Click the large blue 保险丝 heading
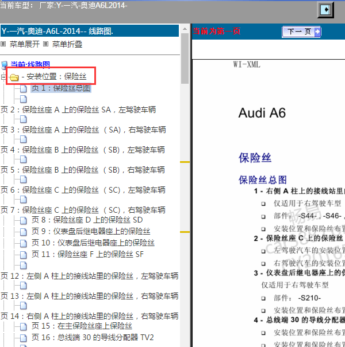This screenshot has width=345, height=347. click(x=255, y=158)
